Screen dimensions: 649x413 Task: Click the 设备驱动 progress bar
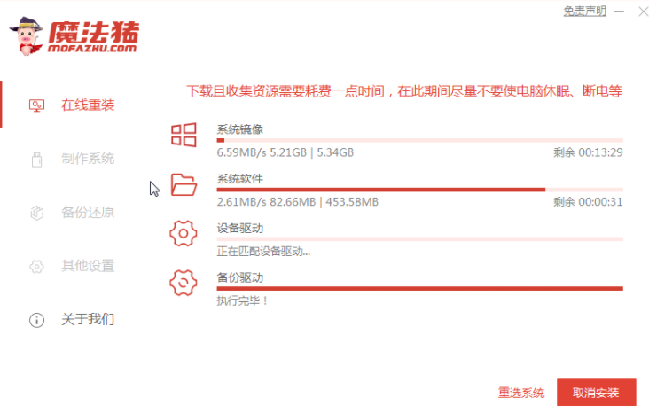(x=419, y=239)
